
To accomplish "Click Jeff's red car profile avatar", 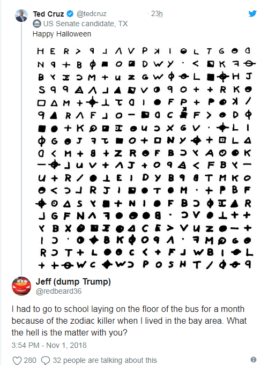I will click(21, 286).
